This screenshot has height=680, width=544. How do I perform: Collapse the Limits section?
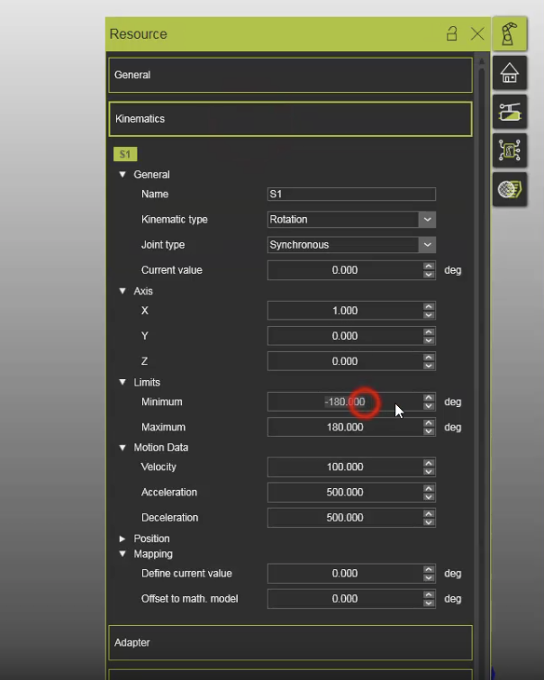pos(122,383)
